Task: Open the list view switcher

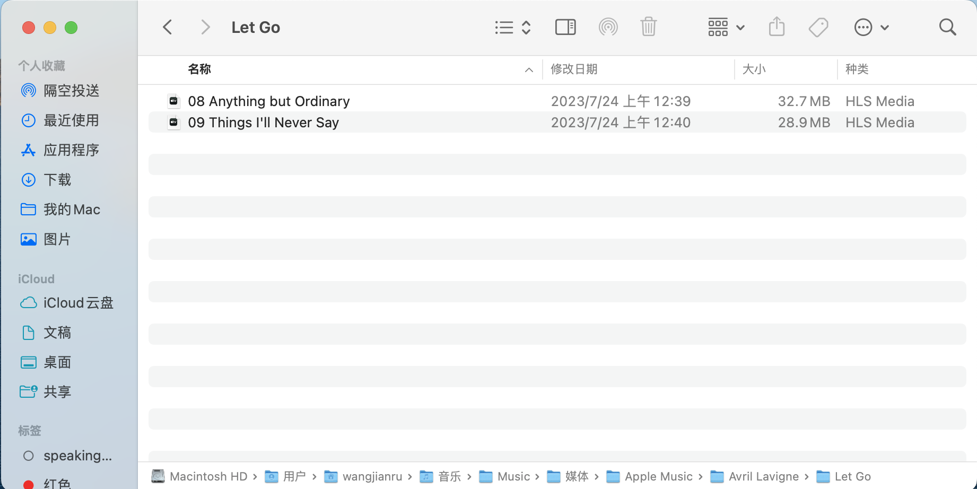Action: click(513, 27)
